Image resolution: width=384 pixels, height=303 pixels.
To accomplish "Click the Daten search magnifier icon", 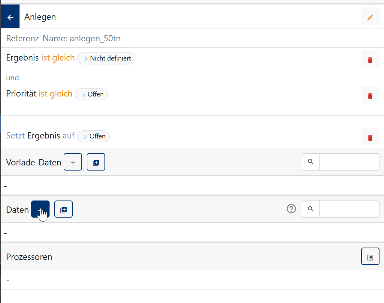I will coord(311,209).
